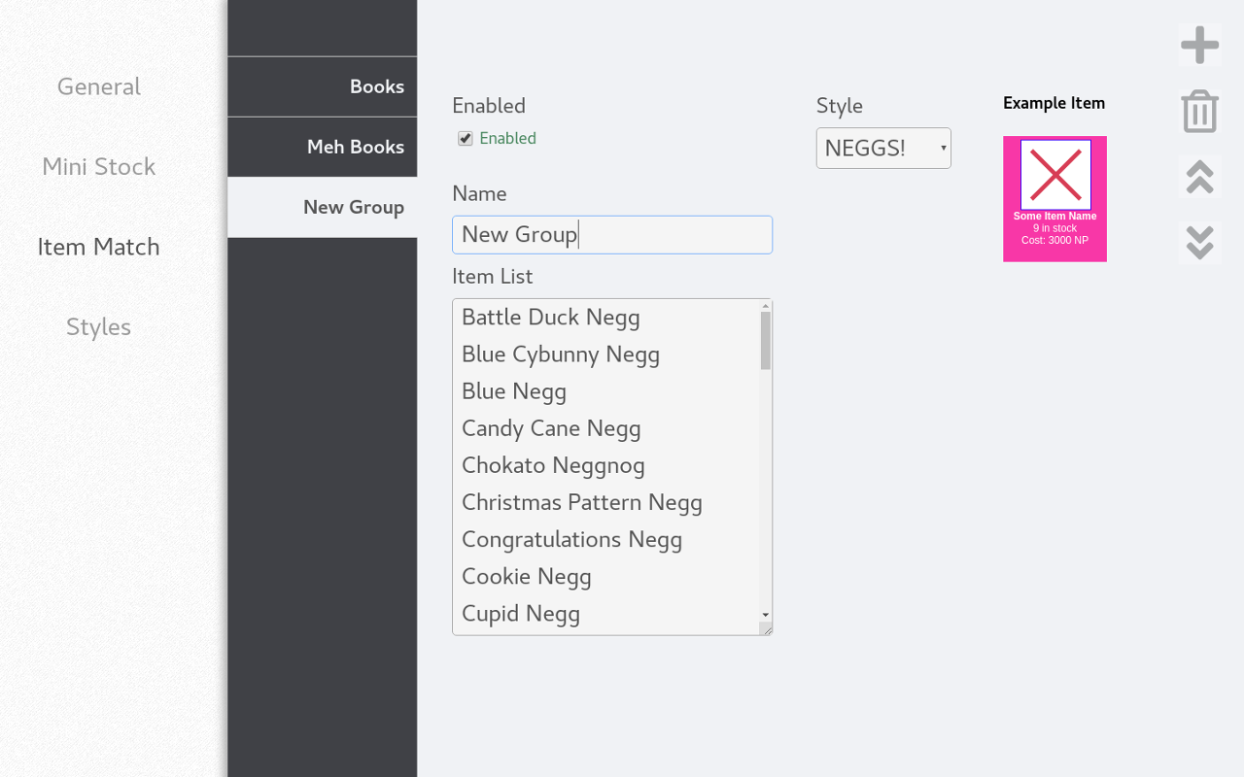
Task: Click Battle Duck Negg in item list
Action: 551,318
